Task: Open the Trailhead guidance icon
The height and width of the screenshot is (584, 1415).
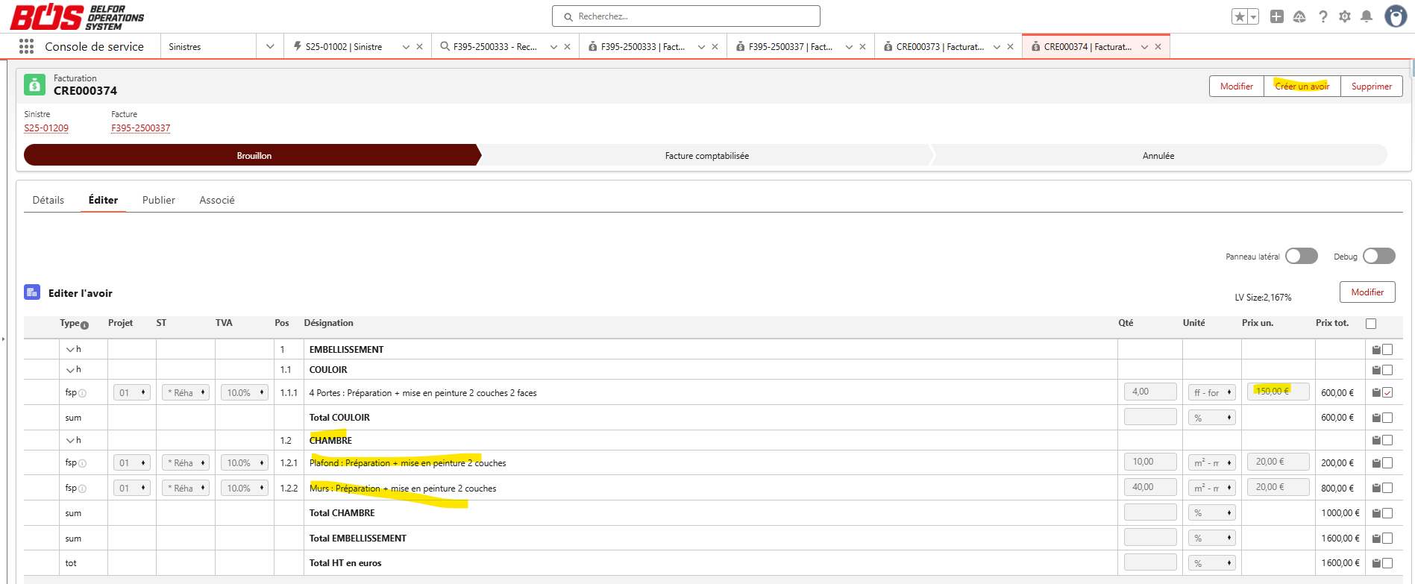Action: 1299,16
